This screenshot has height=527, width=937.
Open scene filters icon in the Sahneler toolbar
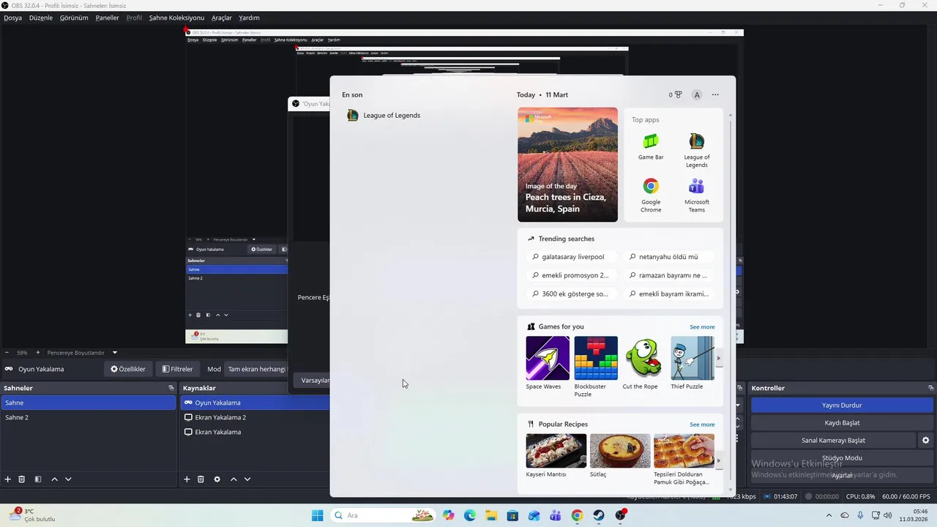(x=38, y=479)
